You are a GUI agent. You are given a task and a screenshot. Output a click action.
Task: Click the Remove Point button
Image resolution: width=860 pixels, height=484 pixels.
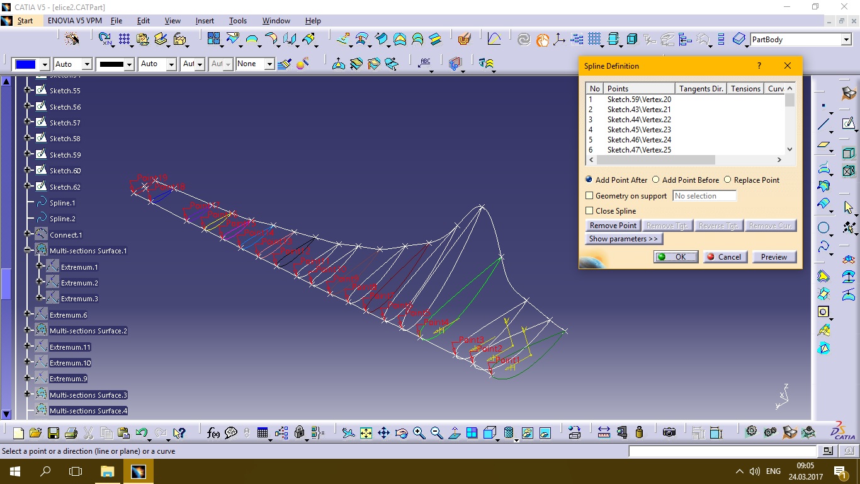tap(613, 226)
